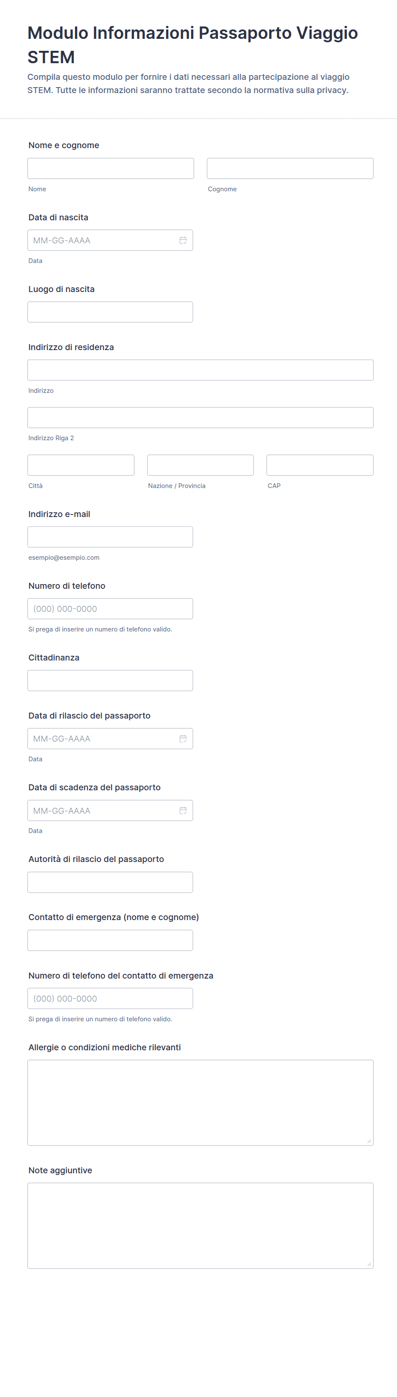Select the Luogo di nascita field
Screen dimensions: 397x1397
(110, 313)
